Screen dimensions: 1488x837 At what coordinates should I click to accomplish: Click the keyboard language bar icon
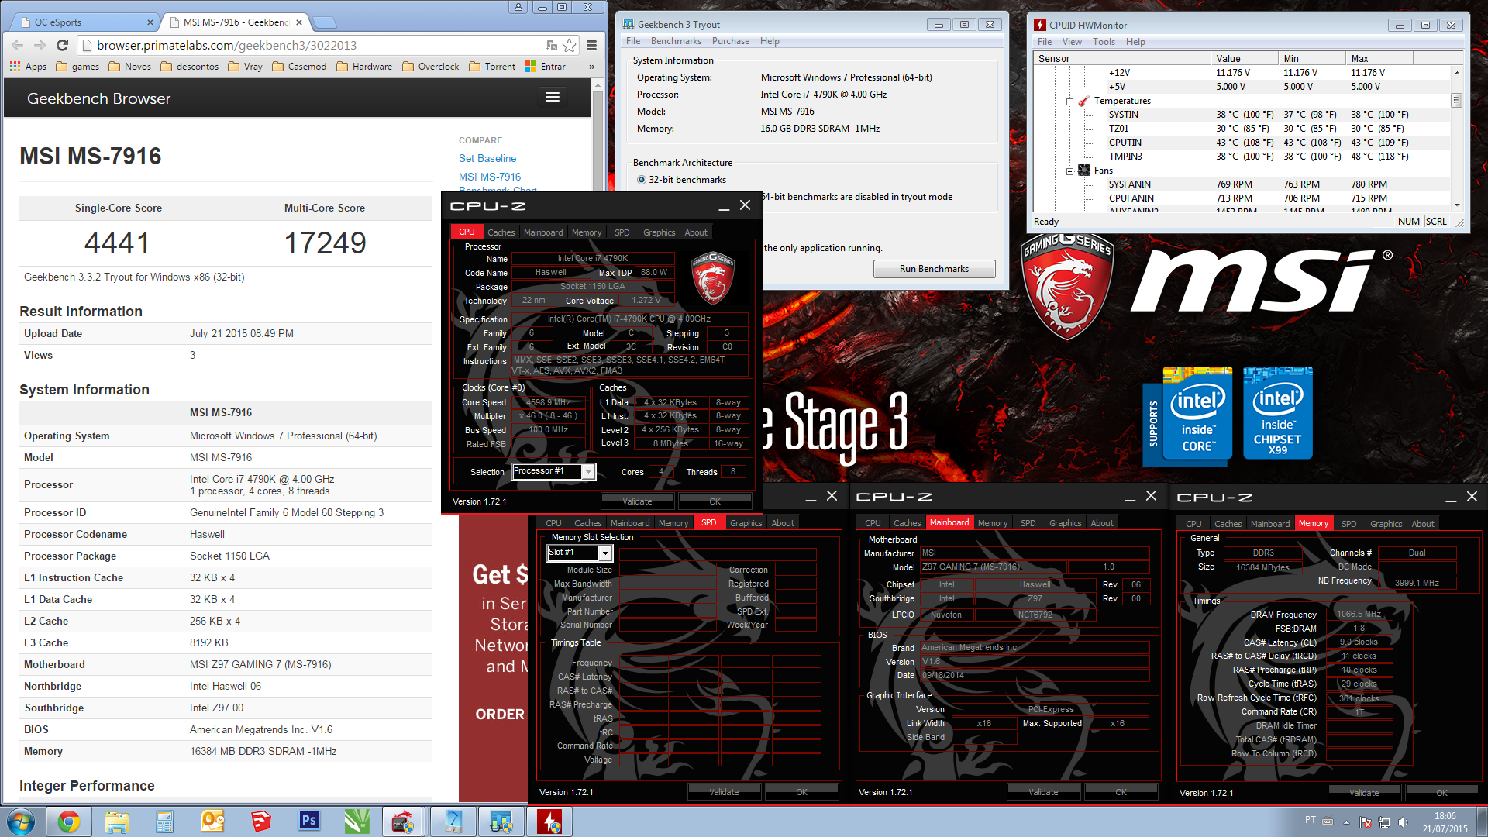(1328, 821)
